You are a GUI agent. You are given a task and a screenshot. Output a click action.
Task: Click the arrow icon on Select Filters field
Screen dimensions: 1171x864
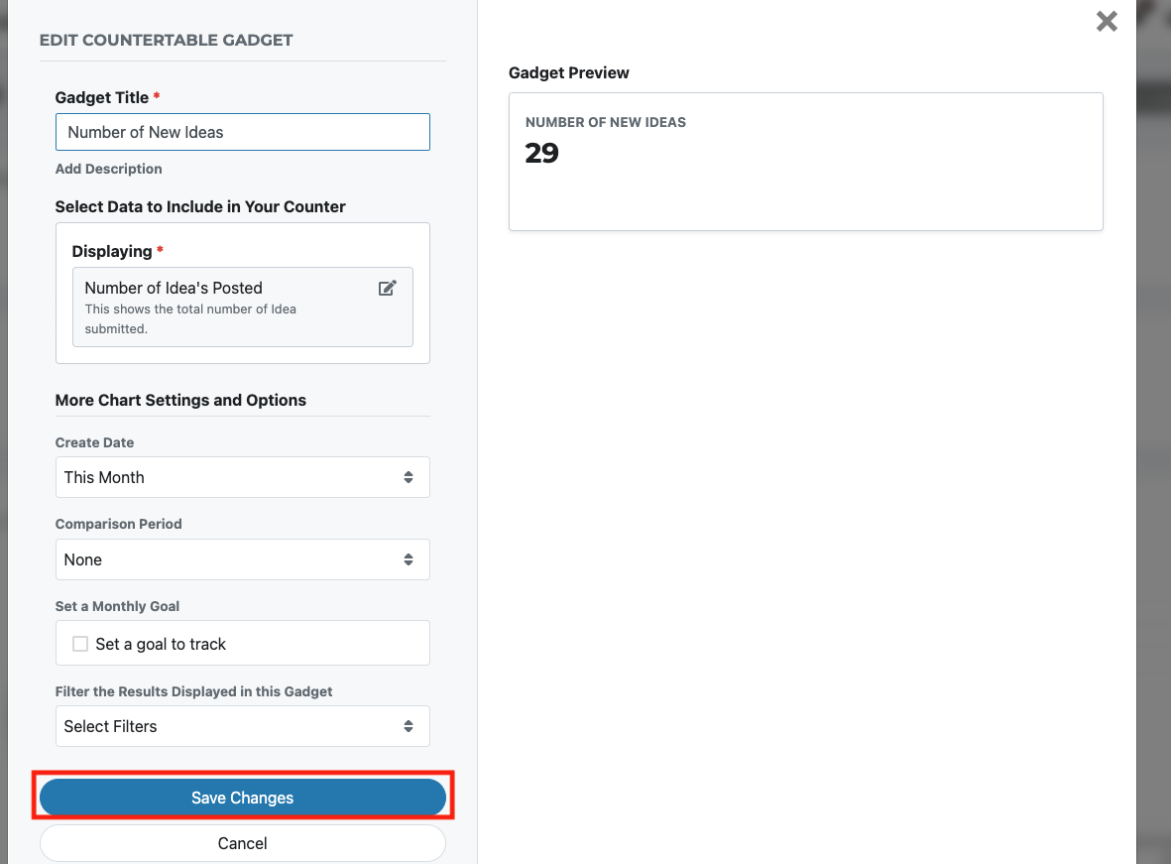pos(409,726)
